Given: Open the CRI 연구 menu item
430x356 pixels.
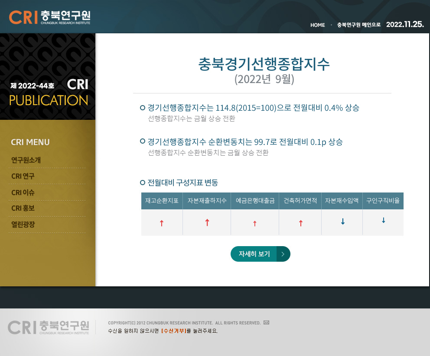Looking at the screenshot, I should coord(23,176).
